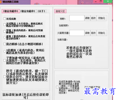Open the 关于 tab
This screenshot has height=100, width=118.
tap(41, 11)
